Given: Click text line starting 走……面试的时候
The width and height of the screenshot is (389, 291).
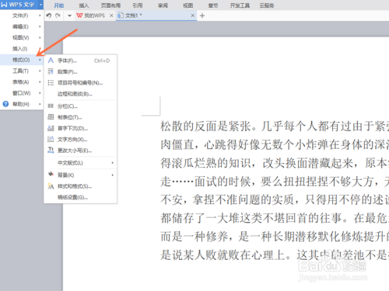Looking at the screenshot, I should 275,182.
